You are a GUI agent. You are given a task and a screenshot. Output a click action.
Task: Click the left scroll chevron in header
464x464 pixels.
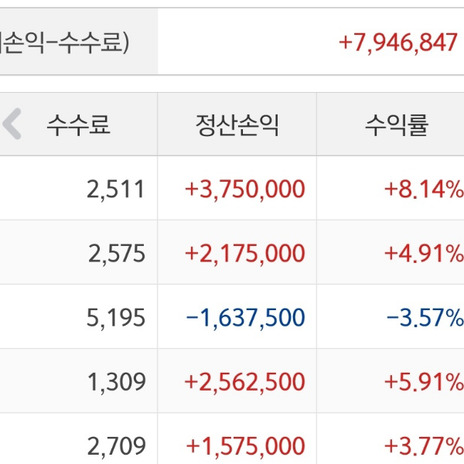[x=12, y=124]
